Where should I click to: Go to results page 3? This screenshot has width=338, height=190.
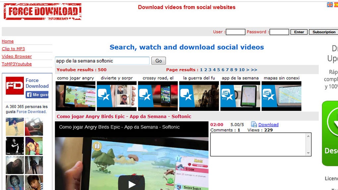[x=210, y=70]
